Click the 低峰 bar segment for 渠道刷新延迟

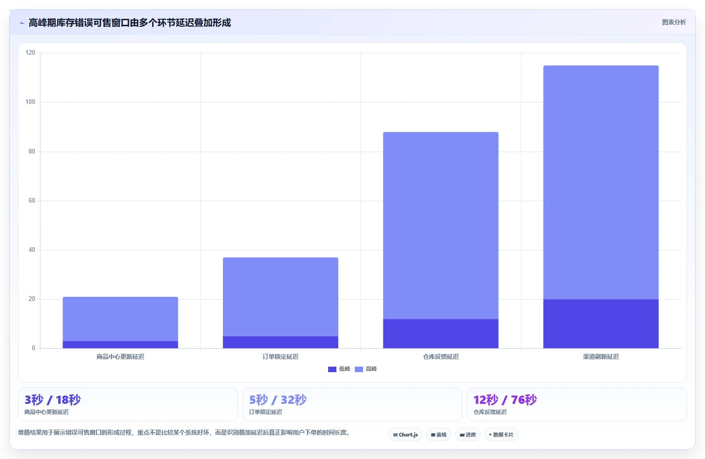click(x=601, y=324)
